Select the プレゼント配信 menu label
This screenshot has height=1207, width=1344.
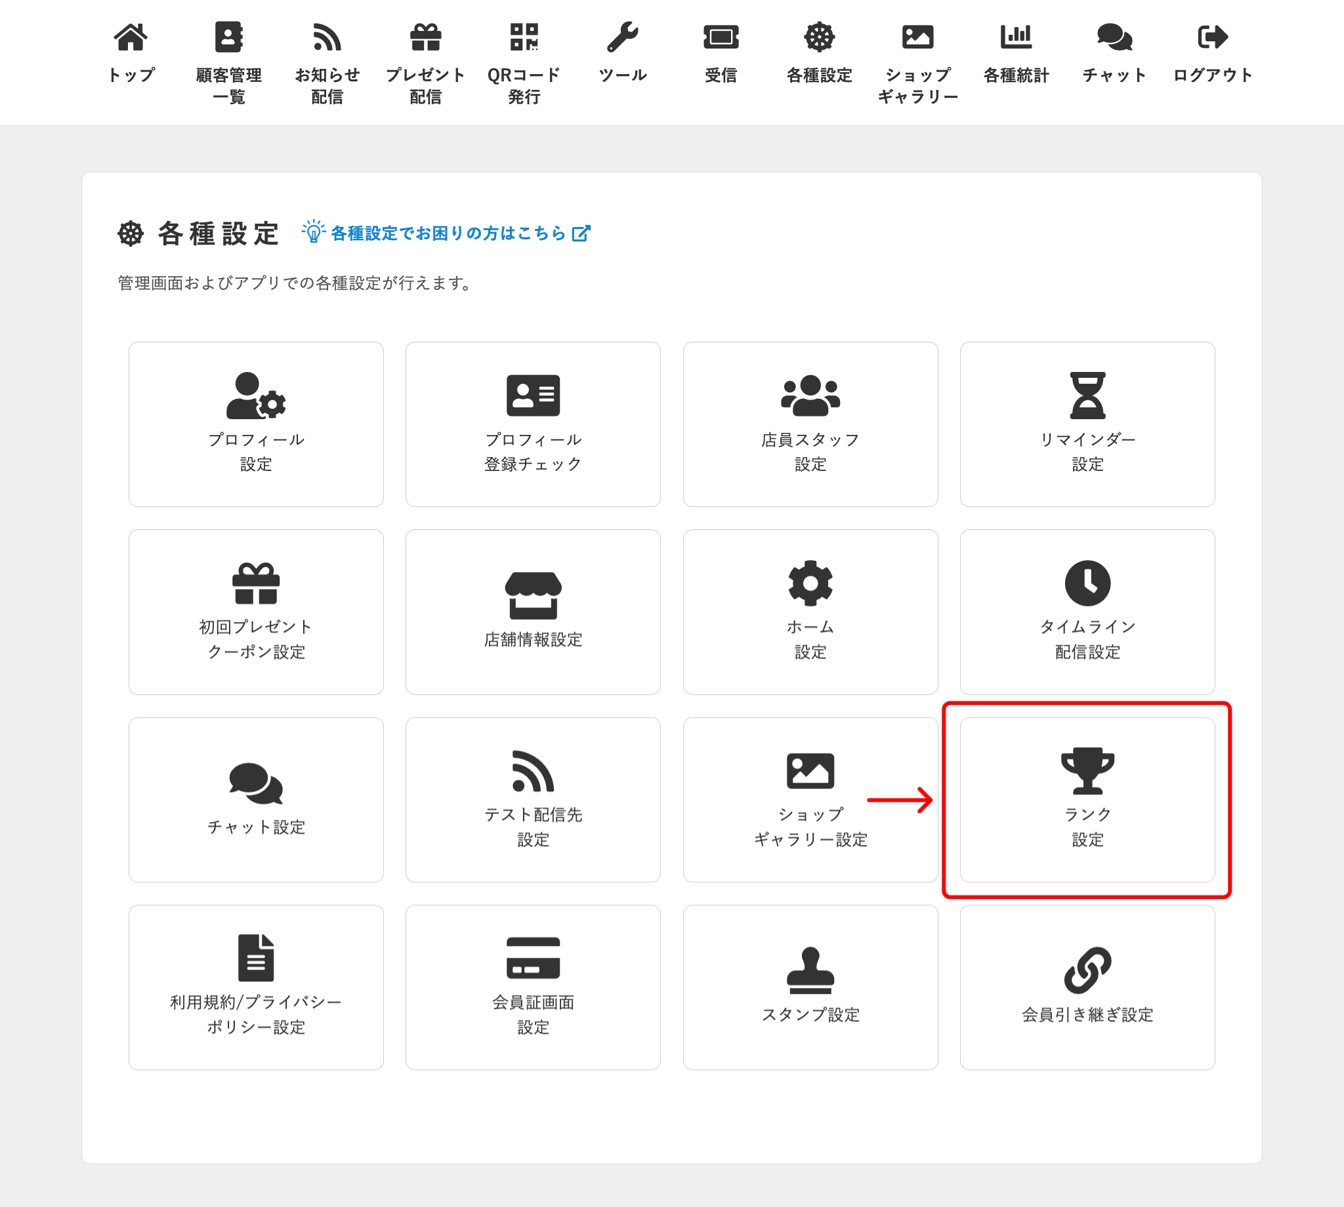pyautogui.click(x=425, y=85)
